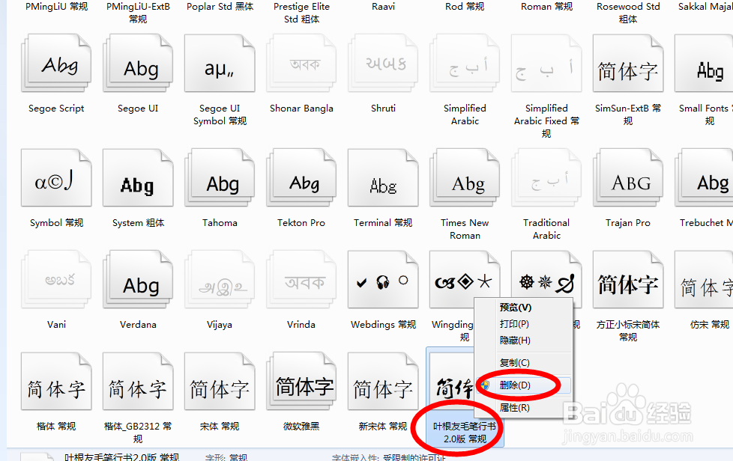Select the Shonar Bangla font icon
Image resolution: width=733 pixels, height=461 pixels.
point(301,63)
